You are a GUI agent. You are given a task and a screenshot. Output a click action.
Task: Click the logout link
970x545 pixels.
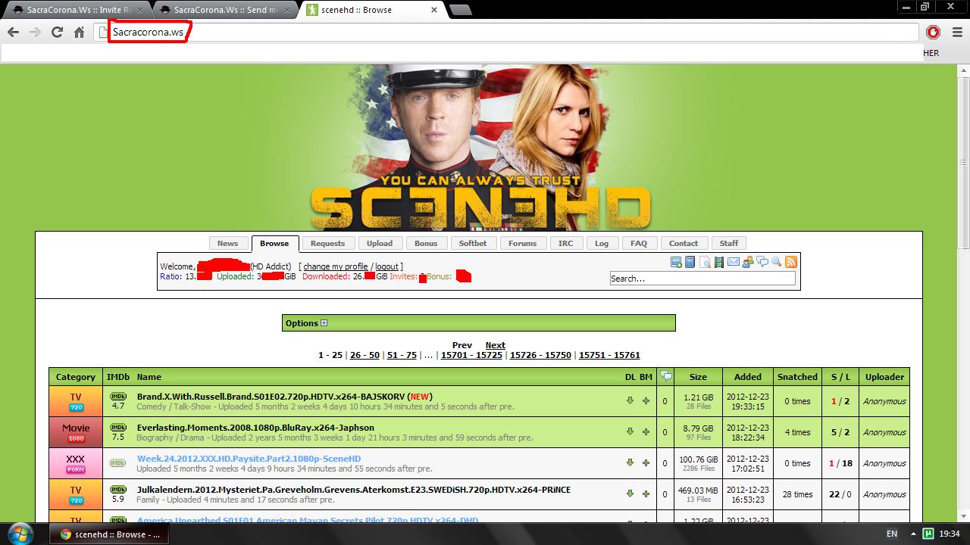click(386, 266)
